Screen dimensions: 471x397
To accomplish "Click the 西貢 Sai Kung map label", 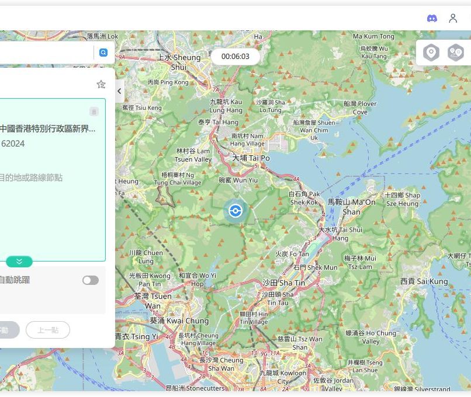I will [424, 281].
